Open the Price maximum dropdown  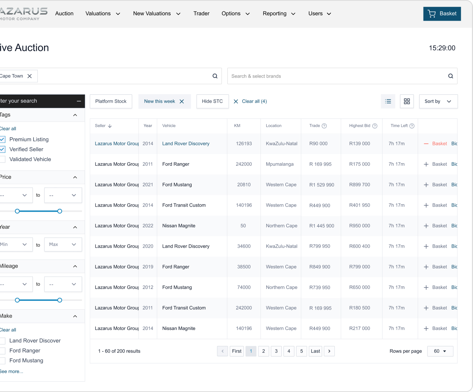tap(63, 195)
